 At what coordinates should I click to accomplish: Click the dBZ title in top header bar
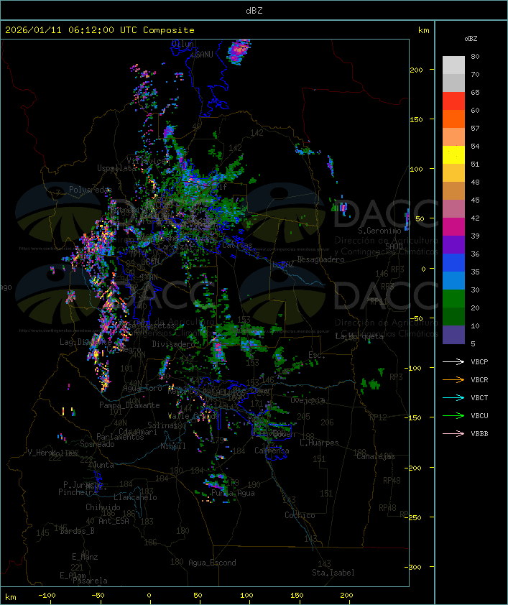click(254, 10)
